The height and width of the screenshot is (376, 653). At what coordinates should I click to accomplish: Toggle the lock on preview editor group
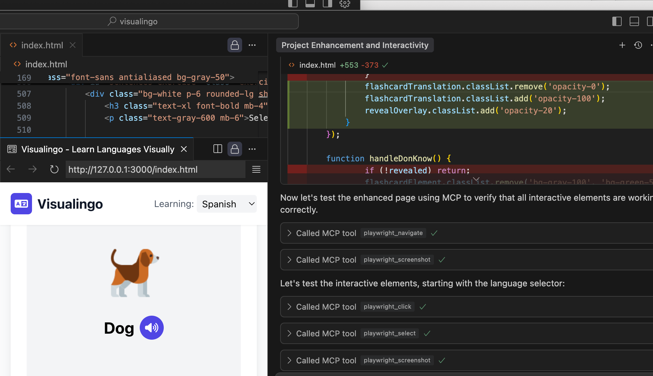click(x=234, y=149)
